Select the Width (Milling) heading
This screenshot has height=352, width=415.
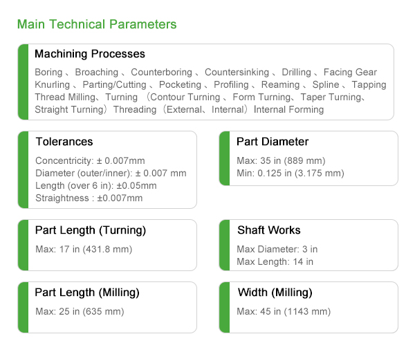pyautogui.click(x=275, y=293)
